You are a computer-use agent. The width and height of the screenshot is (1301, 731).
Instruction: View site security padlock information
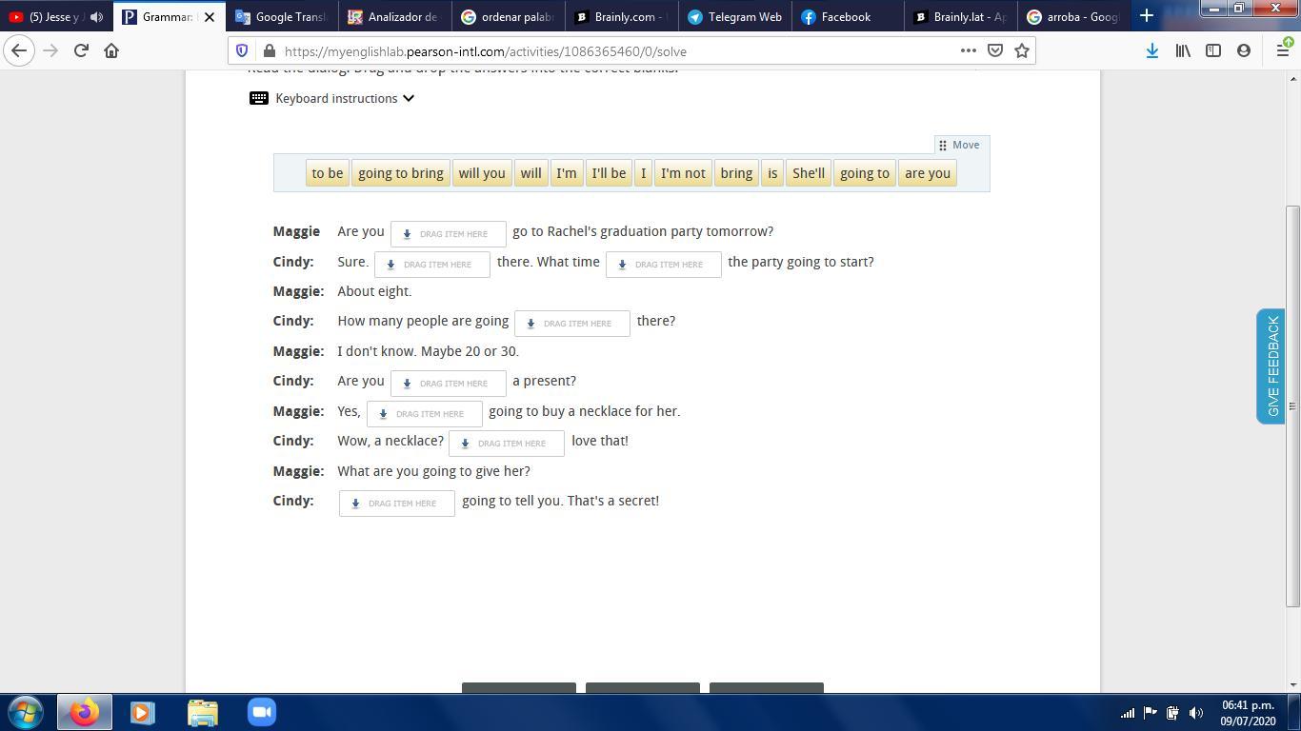coord(270,50)
